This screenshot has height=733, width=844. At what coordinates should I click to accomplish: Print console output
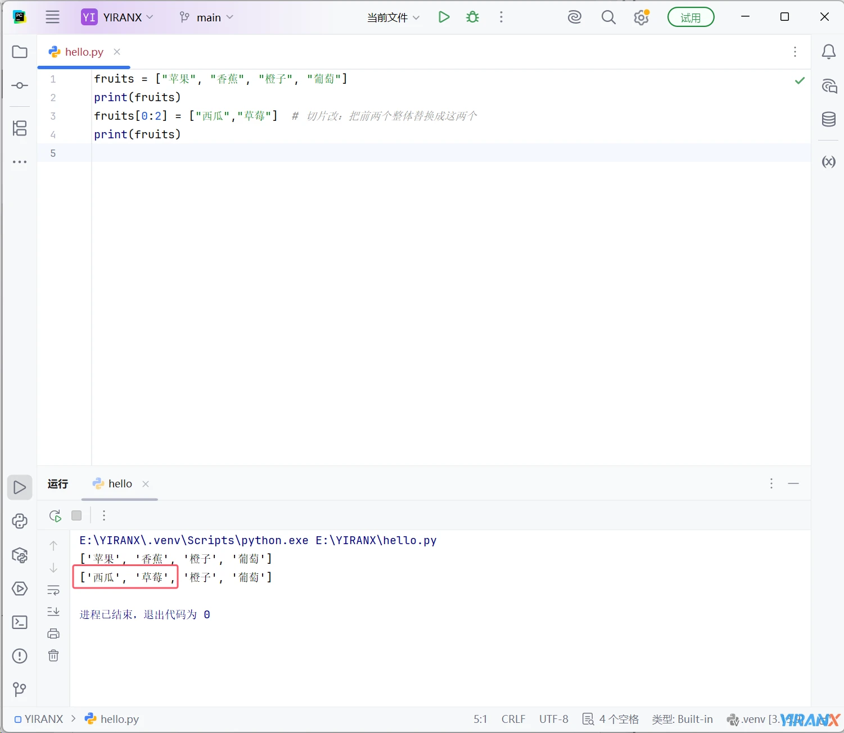53,634
